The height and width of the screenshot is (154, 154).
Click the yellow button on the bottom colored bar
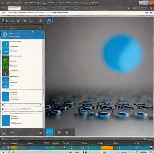(x=14, y=147)
